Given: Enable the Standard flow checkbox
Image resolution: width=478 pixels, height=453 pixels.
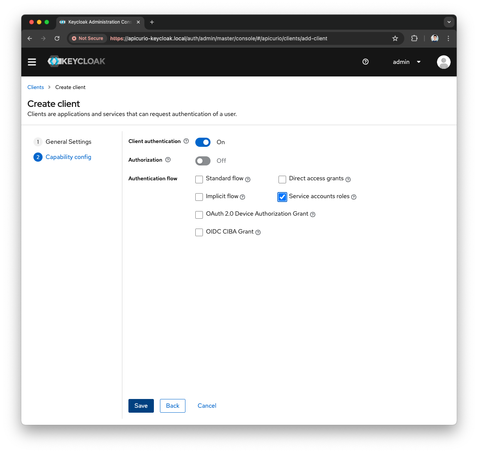Looking at the screenshot, I should click(x=199, y=179).
